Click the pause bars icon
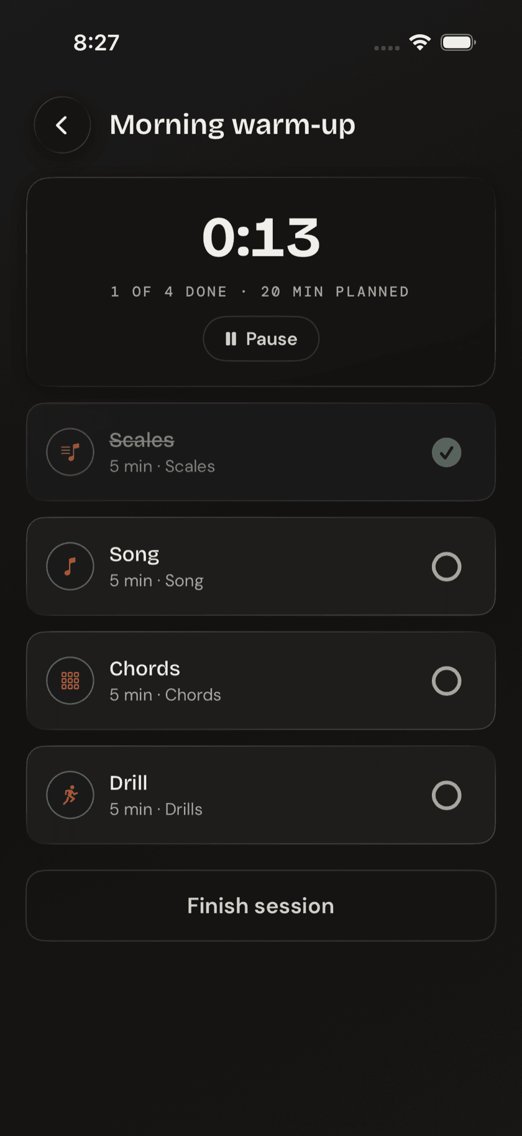Image resolution: width=522 pixels, height=1136 pixels. coord(231,338)
